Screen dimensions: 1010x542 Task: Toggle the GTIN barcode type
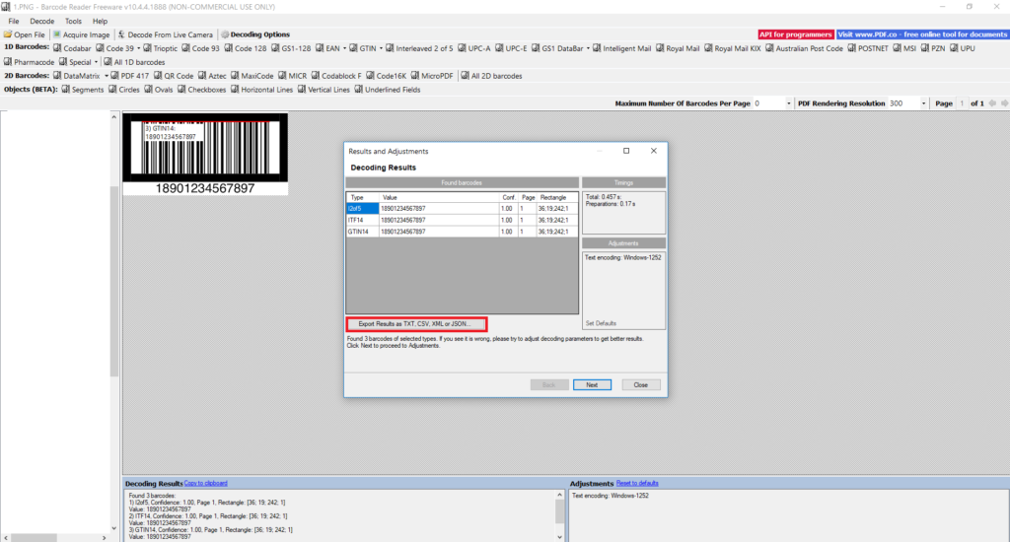(363, 48)
